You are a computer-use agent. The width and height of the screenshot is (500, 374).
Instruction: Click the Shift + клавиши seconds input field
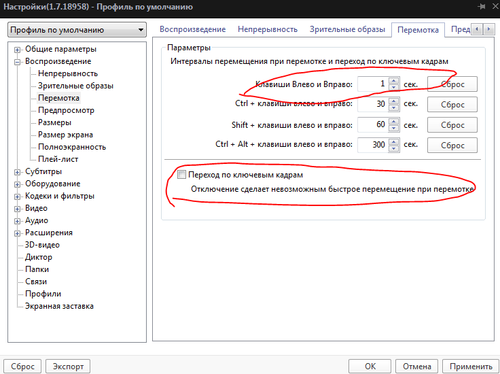[x=372, y=125]
